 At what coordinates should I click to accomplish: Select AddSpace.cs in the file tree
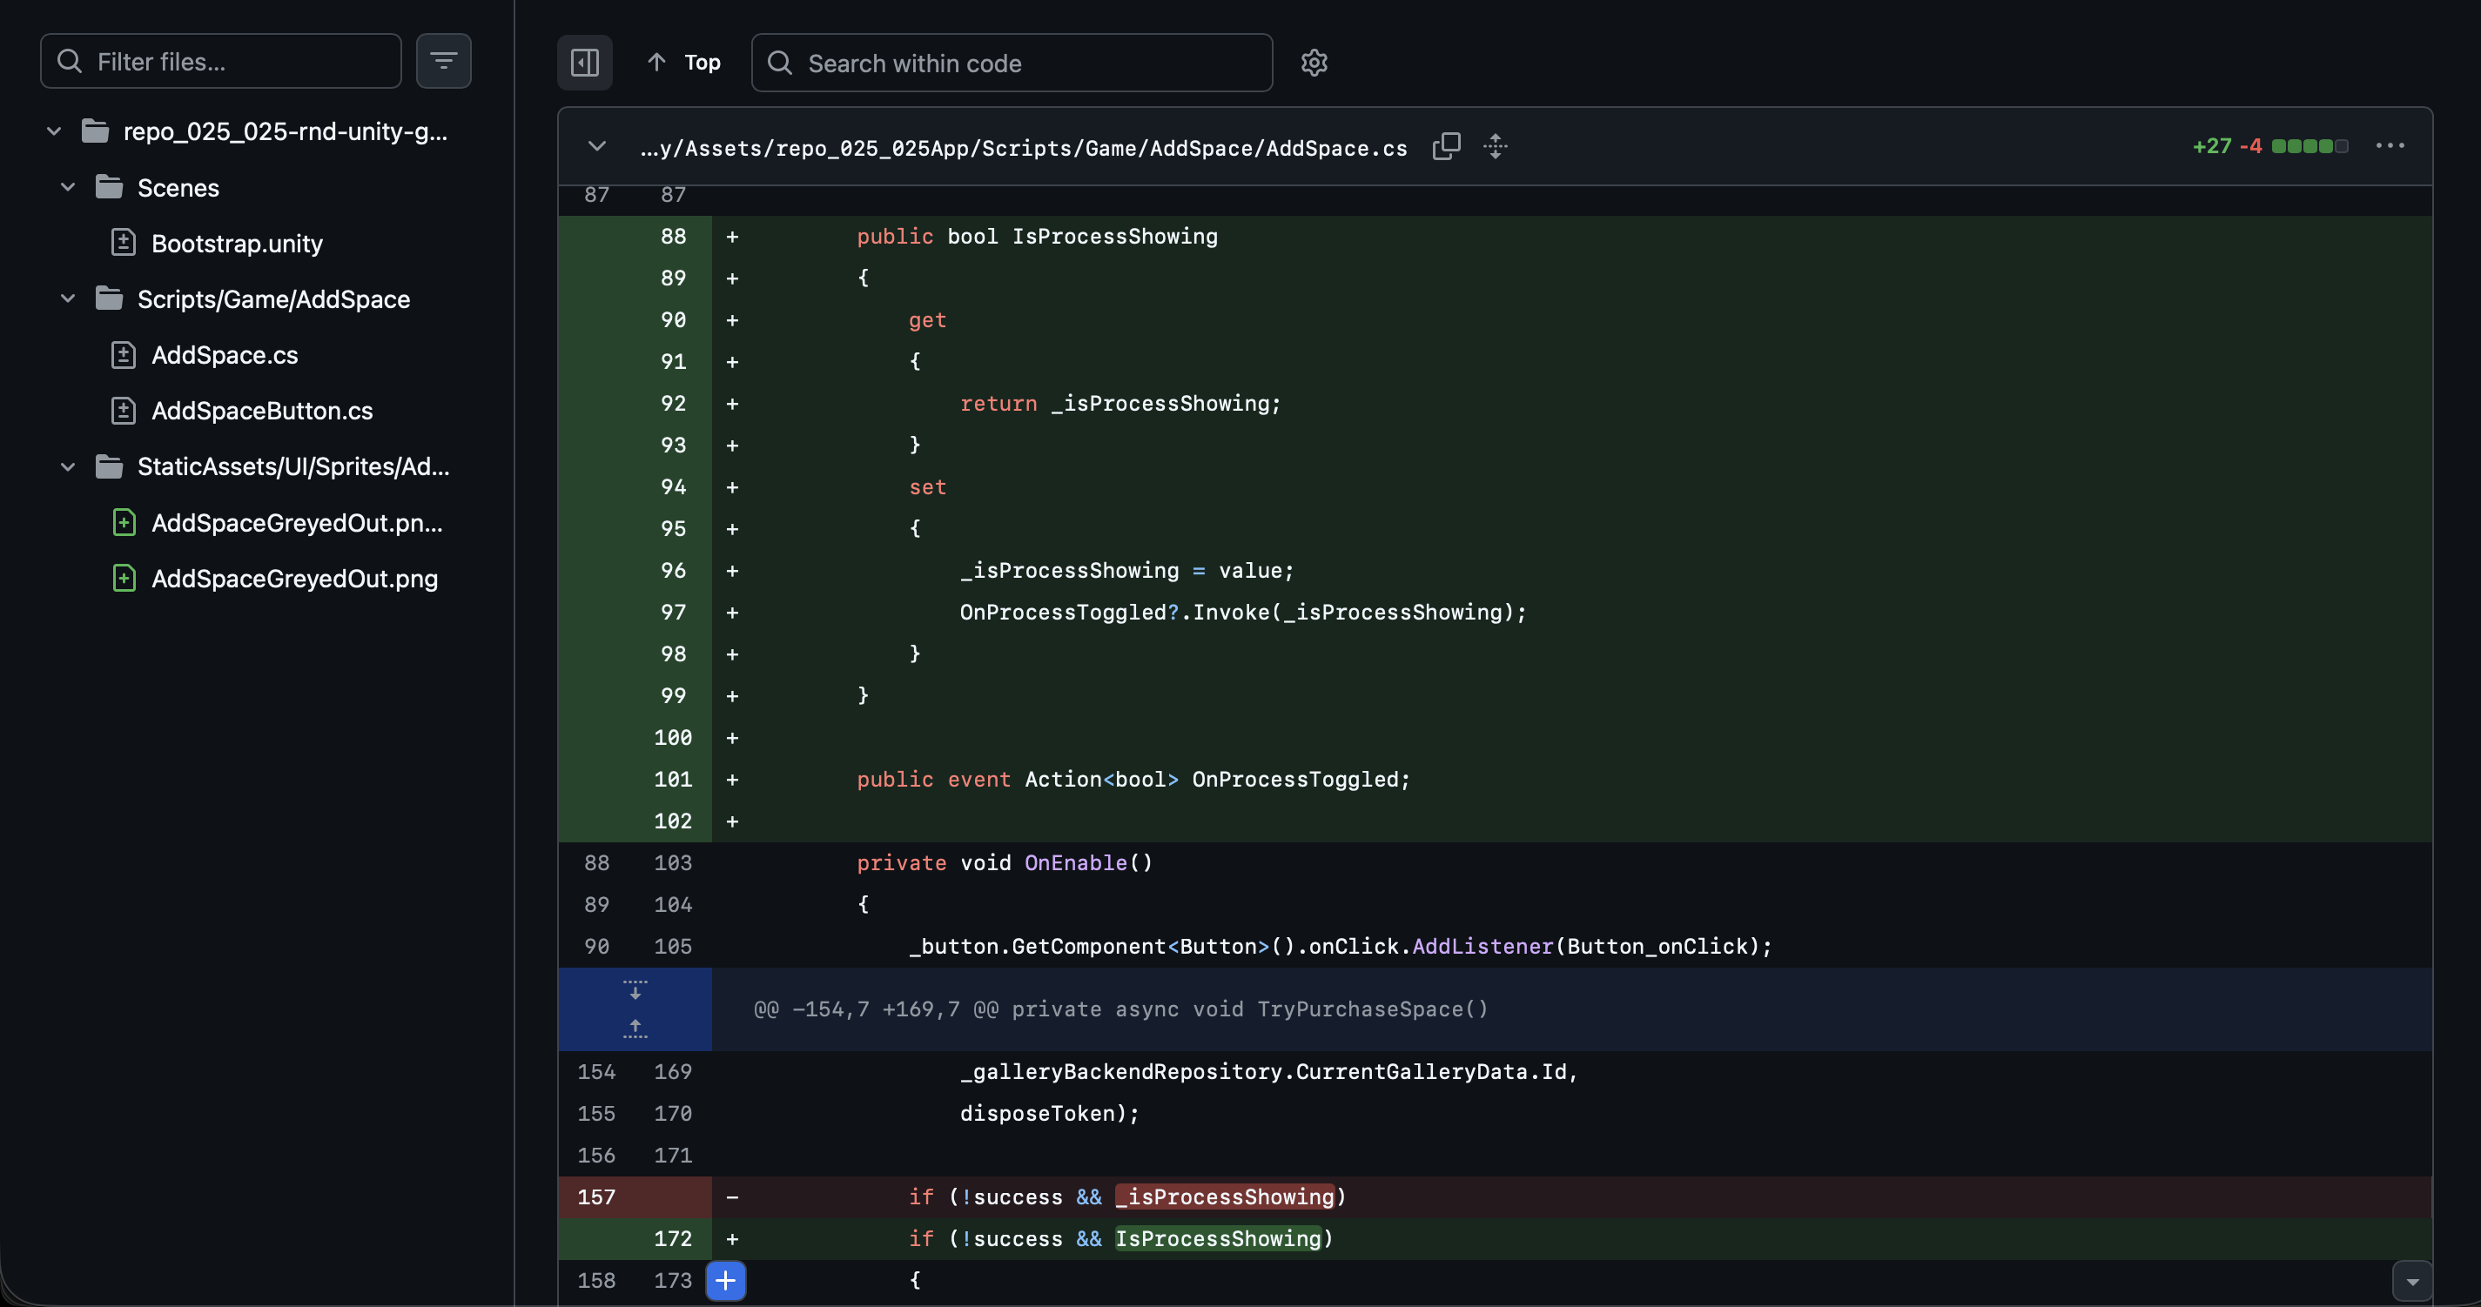click(225, 355)
